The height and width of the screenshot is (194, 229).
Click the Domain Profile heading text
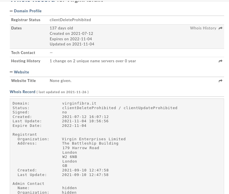[x=28, y=11]
